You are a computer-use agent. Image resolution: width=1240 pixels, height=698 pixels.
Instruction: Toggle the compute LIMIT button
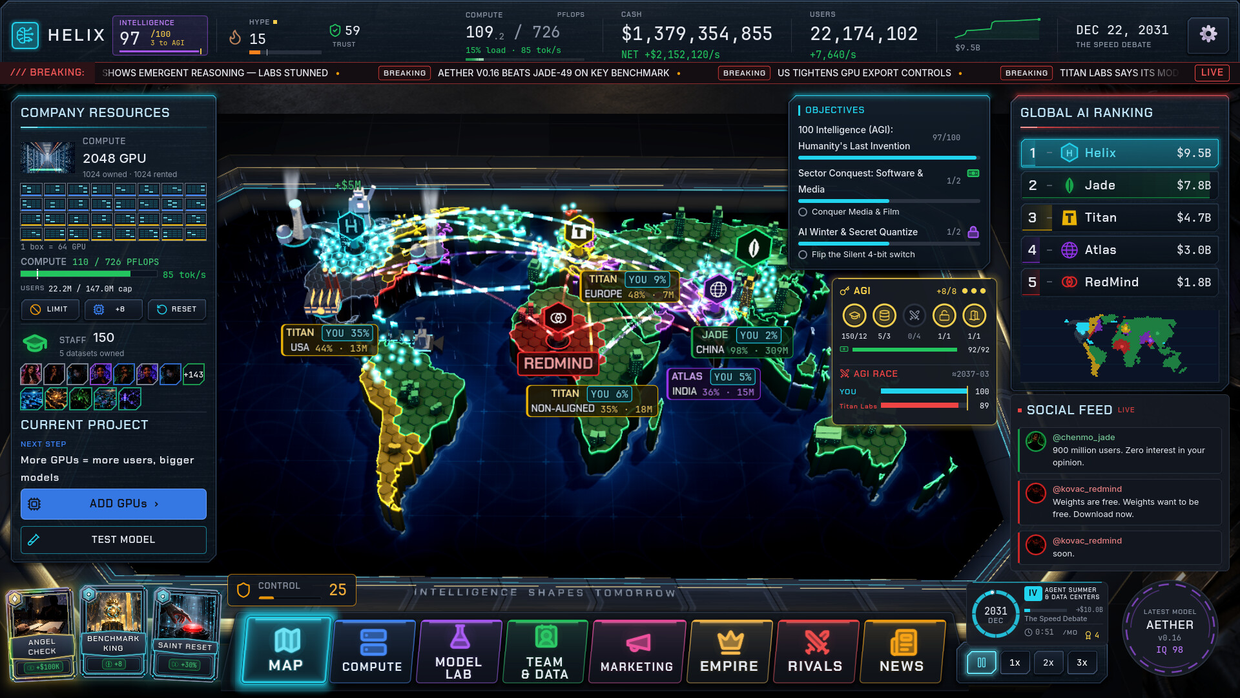[x=50, y=310]
